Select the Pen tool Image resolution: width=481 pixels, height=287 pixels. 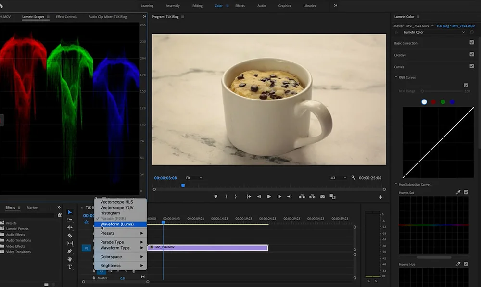pos(70,251)
